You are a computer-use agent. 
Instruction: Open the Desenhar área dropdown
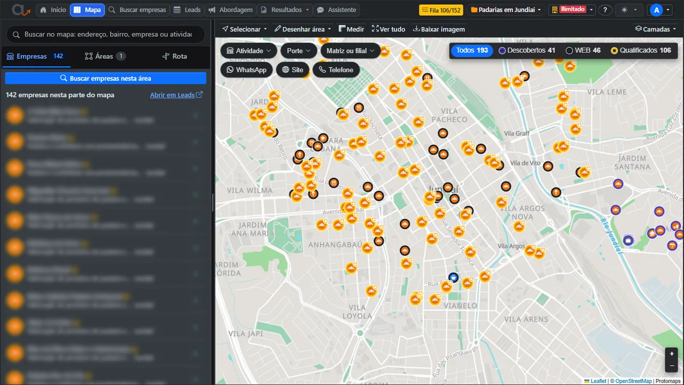click(x=302, y=29)
